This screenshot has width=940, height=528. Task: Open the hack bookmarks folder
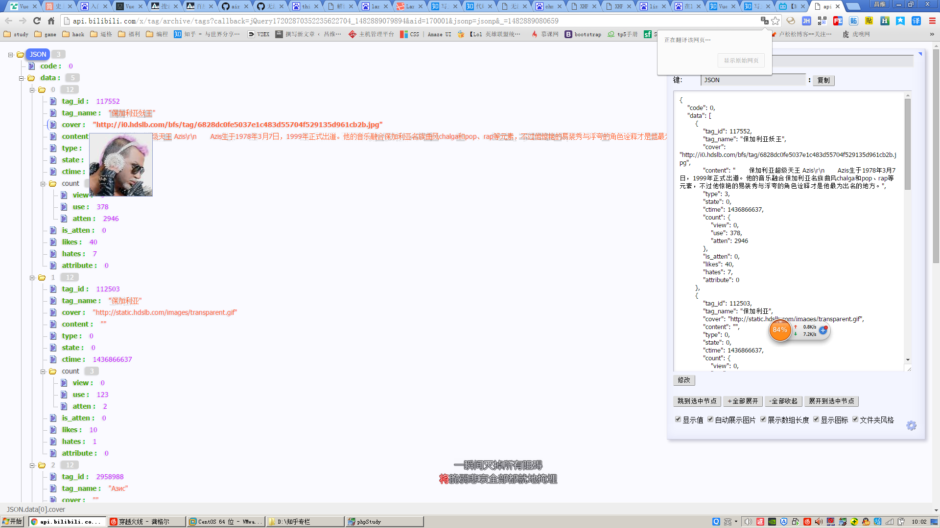73,34
